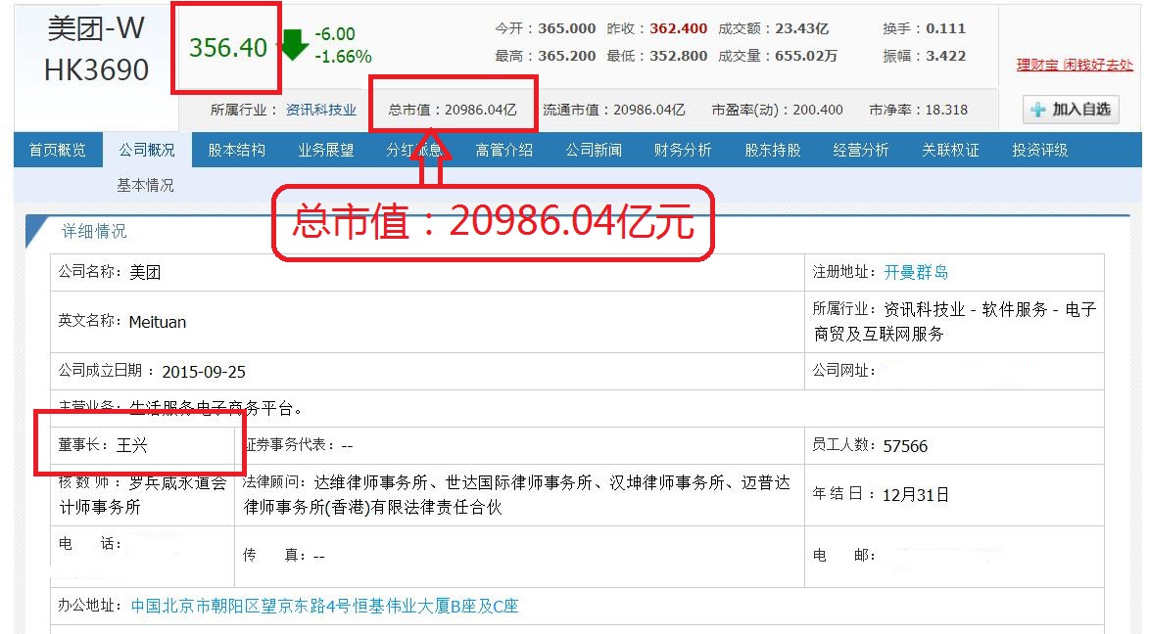Screen dimensions: 1149x634
Task: Switch to the 财务分析 tab
Action: (682, 150)
